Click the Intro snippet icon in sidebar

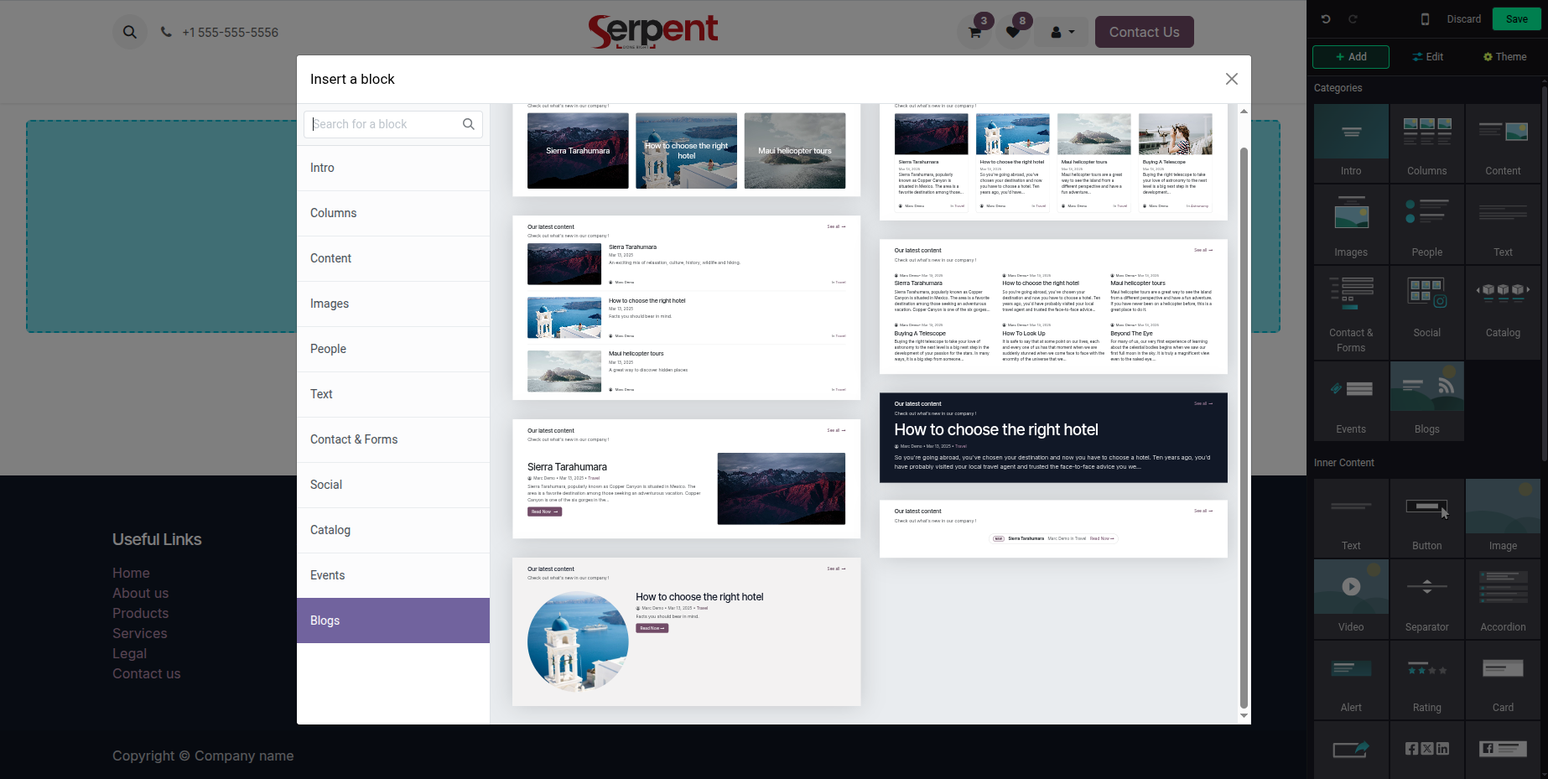1351,143
